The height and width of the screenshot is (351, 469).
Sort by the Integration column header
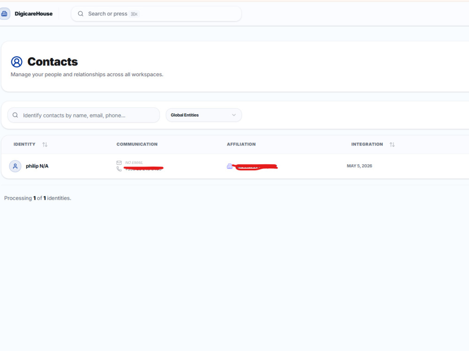[367, 145]
